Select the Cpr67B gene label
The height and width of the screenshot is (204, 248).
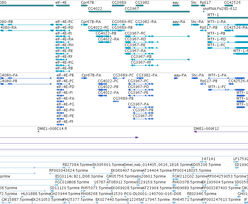[x=87, y=3]
